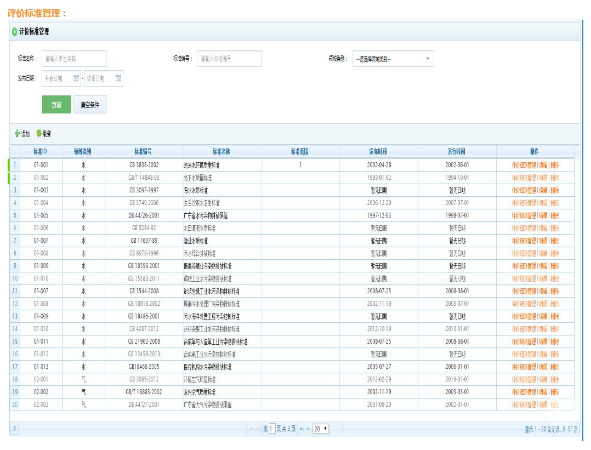The height and width of the screenshot is (450, 591).
Task: Click the page number box in pager
Action: coord(272,429)
